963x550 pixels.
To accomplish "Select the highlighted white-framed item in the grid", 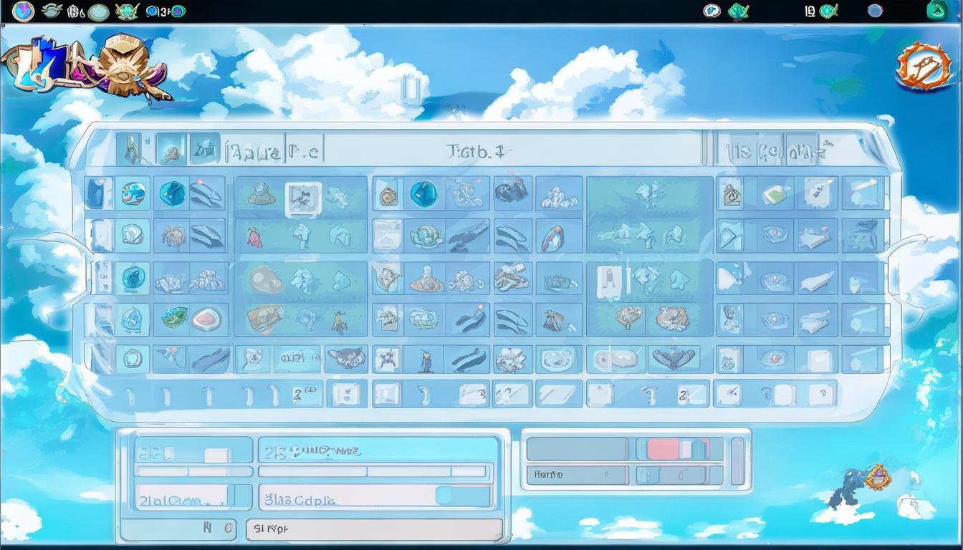I will (x=302, y=198).
